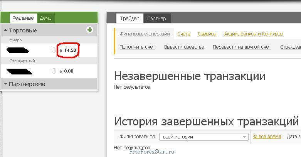Viewport: 301px width, 157px height.
Task: Select the Партнер tab
Action: pos(156,18)
